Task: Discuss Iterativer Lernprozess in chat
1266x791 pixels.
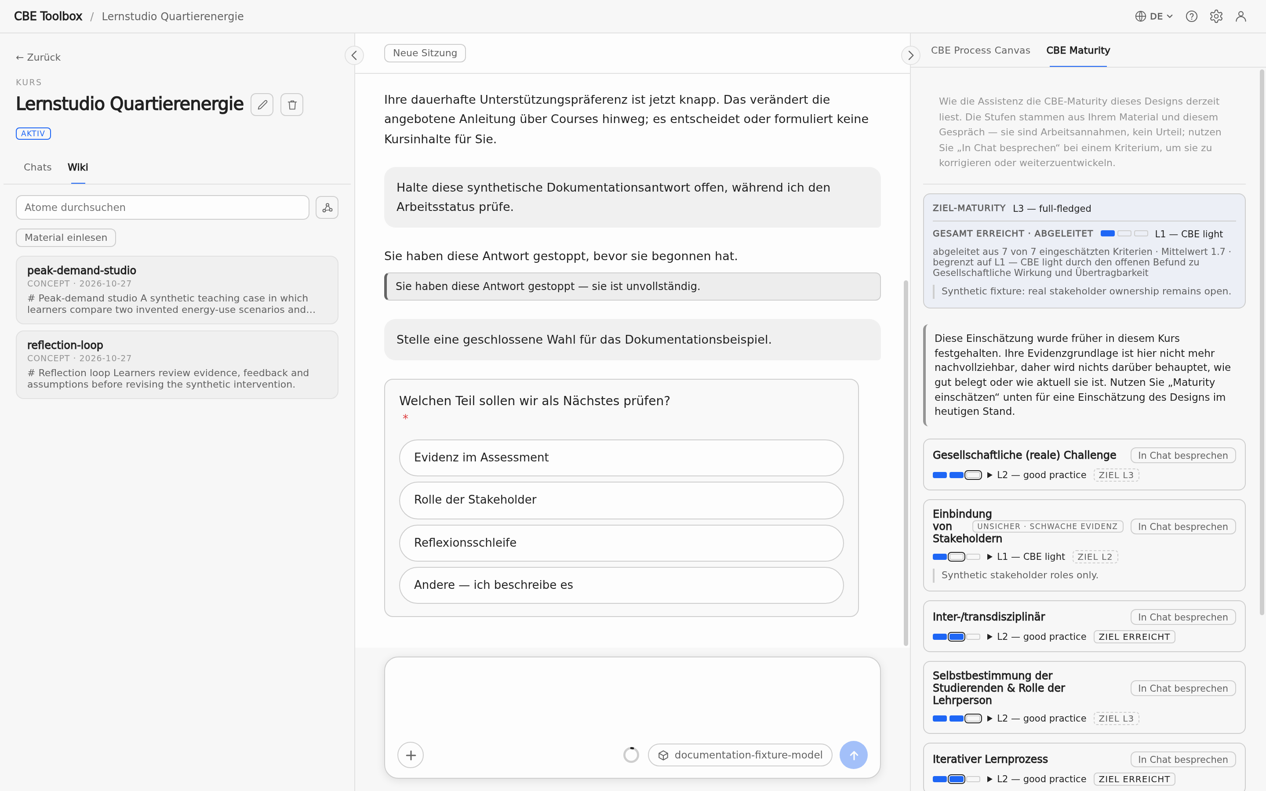Action: 1183,759
